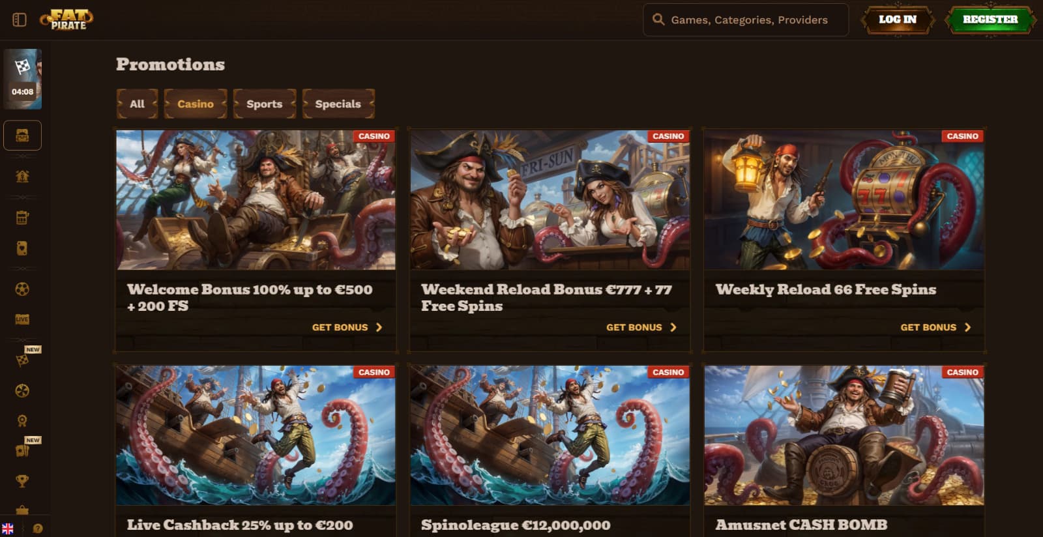Click the CASINO tag on Welcome Bonus card
The height and width of the screenshot is (537, 1043).
(374, 136)
